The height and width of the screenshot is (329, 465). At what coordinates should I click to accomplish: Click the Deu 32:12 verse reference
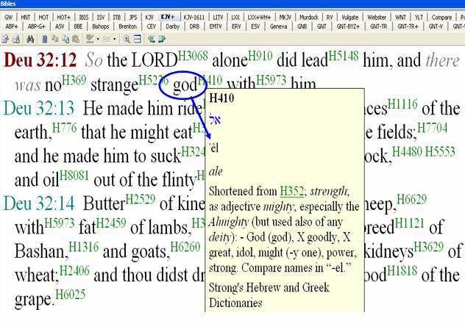(x=40, y=60)
